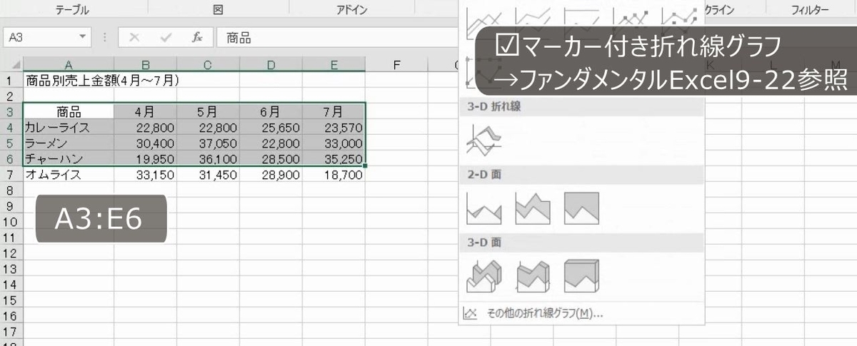This screenshot has width=857, height=346.
Task: Click the 6月 header cell
Action: (x=271, y=111)
